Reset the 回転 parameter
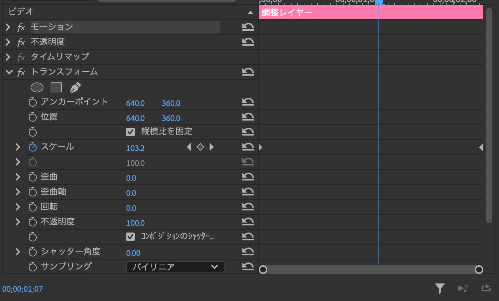The width and height of the screenshot is (499, 301). [x=248, y=207]
